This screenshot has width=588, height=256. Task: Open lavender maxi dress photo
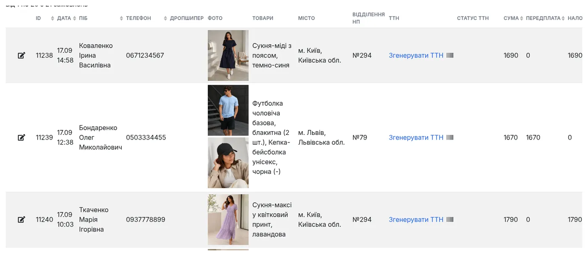228,220
